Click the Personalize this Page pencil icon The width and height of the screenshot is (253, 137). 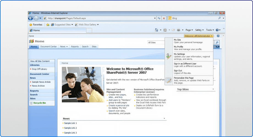(x=169, y=80)
